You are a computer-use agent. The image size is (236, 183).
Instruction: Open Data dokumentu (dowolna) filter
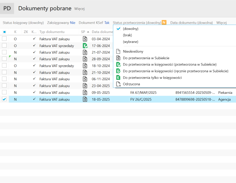tap(192, 23)
